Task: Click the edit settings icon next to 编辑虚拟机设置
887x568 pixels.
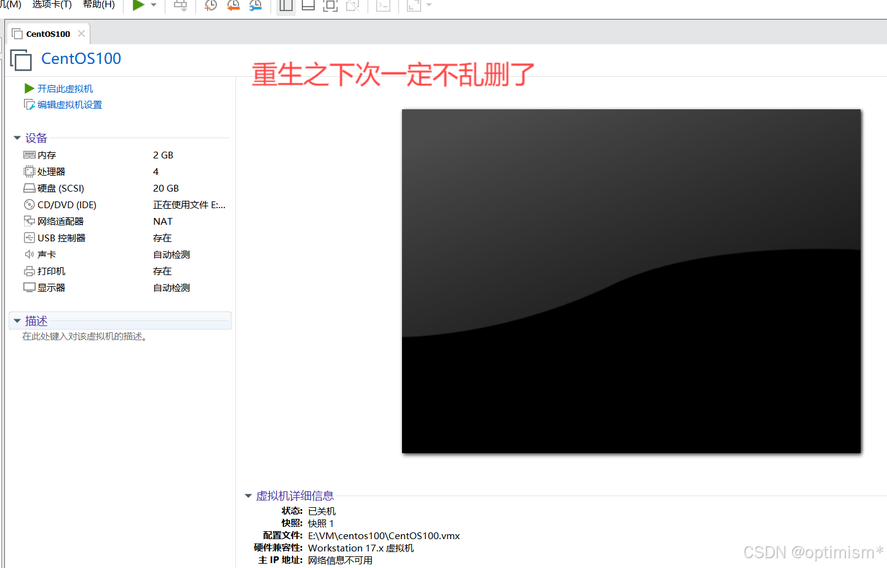Action: point(29,105)
